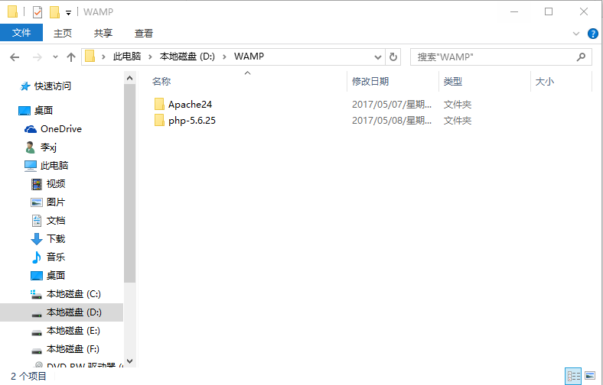Click the 2017/05/07 modified date of Apache24
The width and height of the screenshot is (603, 385).
[x=392, y=105]
